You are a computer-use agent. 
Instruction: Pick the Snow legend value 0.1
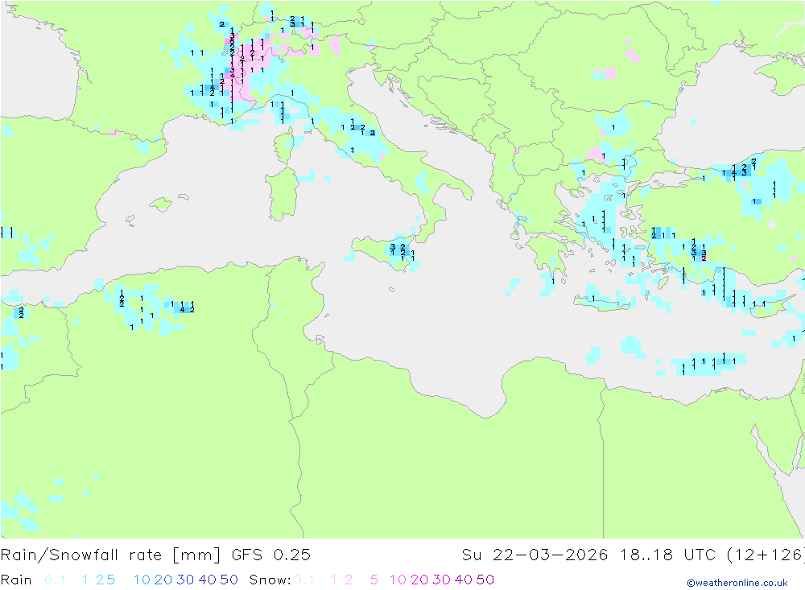304,580
